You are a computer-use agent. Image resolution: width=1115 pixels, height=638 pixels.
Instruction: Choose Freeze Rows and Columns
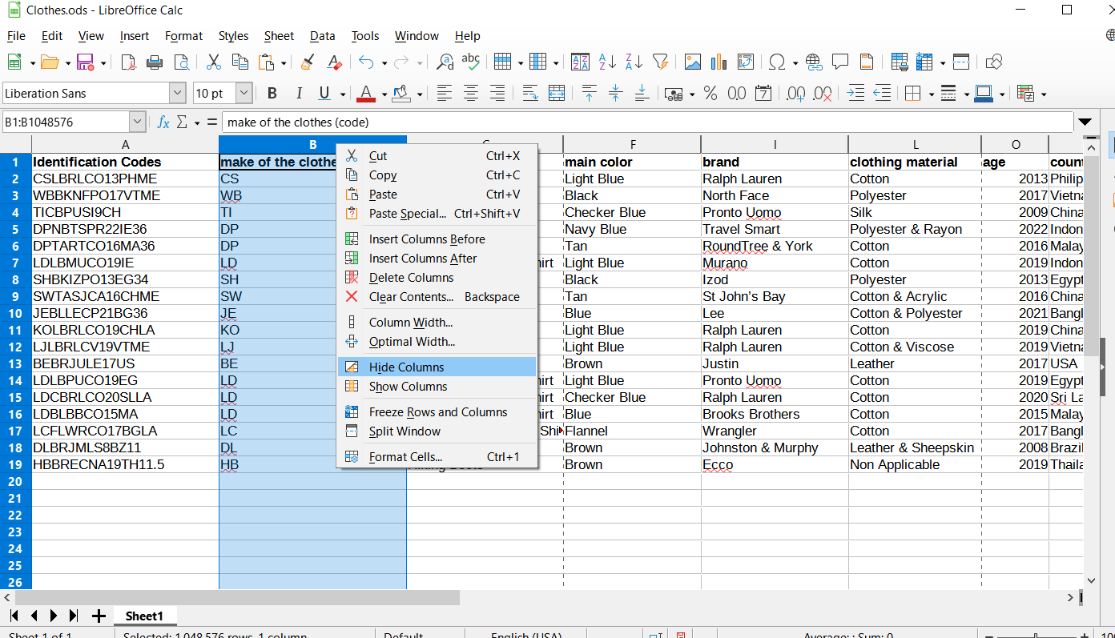coord(437,412)
